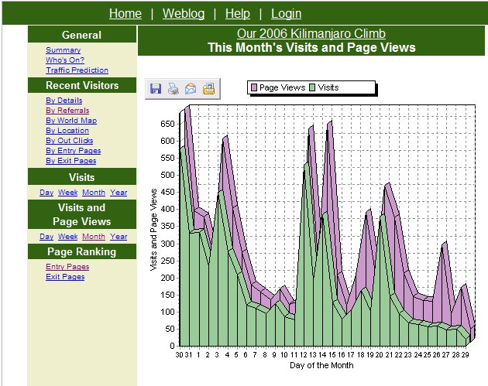
Task: Click the blue floppy disk save icon
Action: pyautogui.click(x=156, y=89)
